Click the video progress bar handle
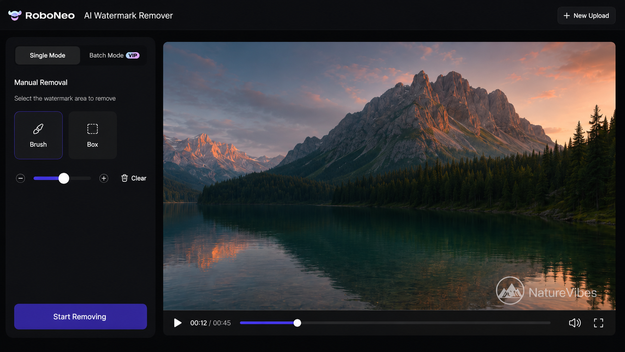Screen dimensions: 625x352 click(297, 323)
